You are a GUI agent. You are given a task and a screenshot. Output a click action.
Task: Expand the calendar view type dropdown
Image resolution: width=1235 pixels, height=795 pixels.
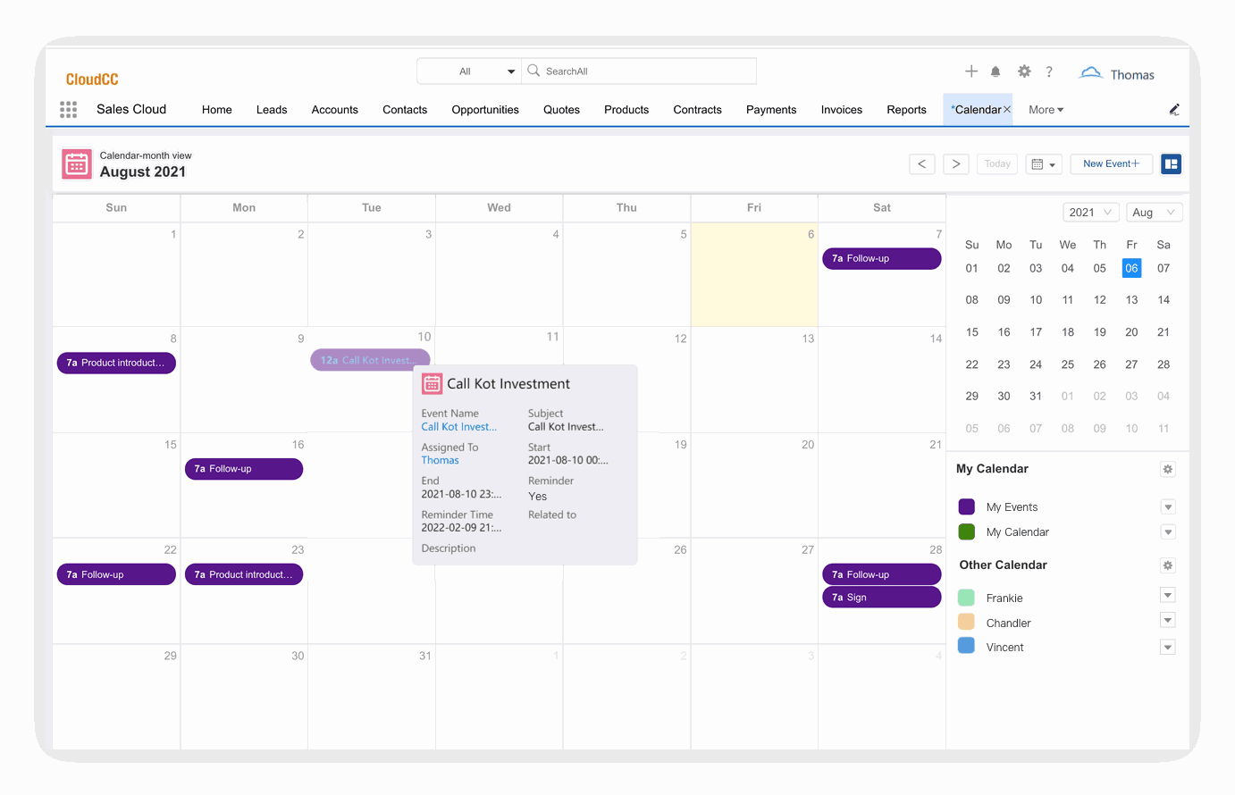[x=1043, y=164]
